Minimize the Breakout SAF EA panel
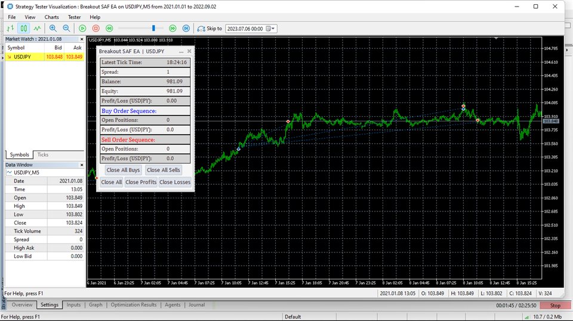 [x=181, y=51]
